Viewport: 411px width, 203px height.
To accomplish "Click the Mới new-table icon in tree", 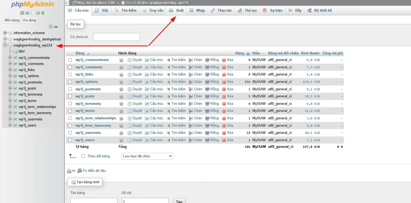I will [16, 51].
